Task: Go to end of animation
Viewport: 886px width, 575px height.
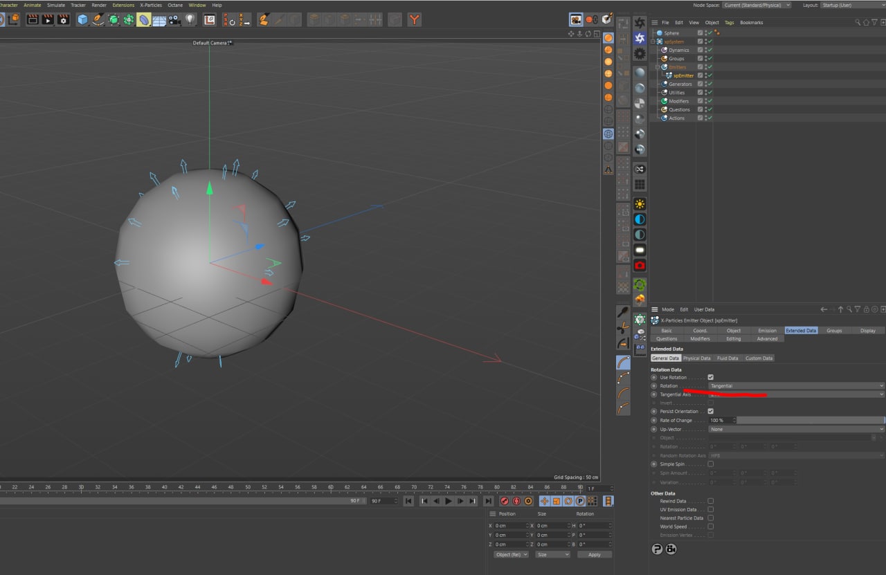Action: click(488, 501)
